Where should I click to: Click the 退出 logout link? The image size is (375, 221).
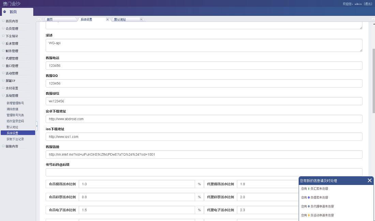click(x=368, y=4)
